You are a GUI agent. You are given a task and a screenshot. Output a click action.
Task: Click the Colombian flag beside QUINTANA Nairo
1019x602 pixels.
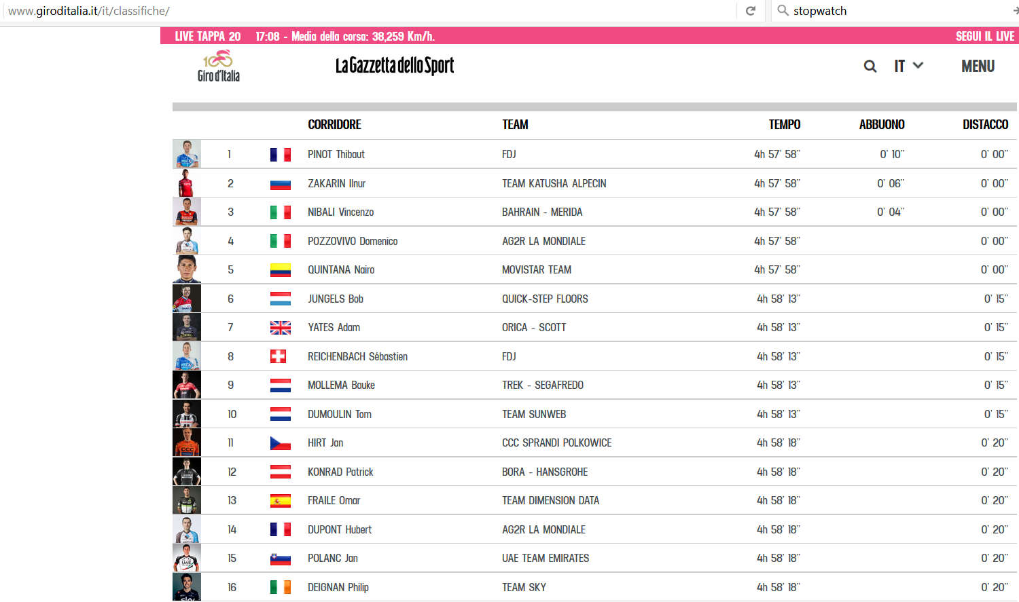(x=281, y=270)
